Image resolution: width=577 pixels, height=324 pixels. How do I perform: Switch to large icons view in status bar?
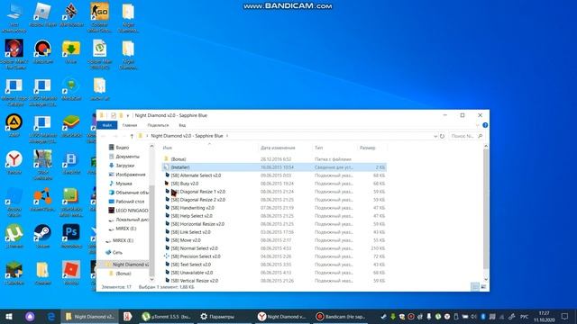tap(483, 287)
